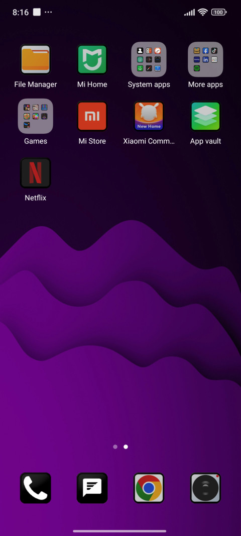Tap the Wi-Fi status icon
The width and height of the screenshot is (241, 536).
[x=203, y=12]
